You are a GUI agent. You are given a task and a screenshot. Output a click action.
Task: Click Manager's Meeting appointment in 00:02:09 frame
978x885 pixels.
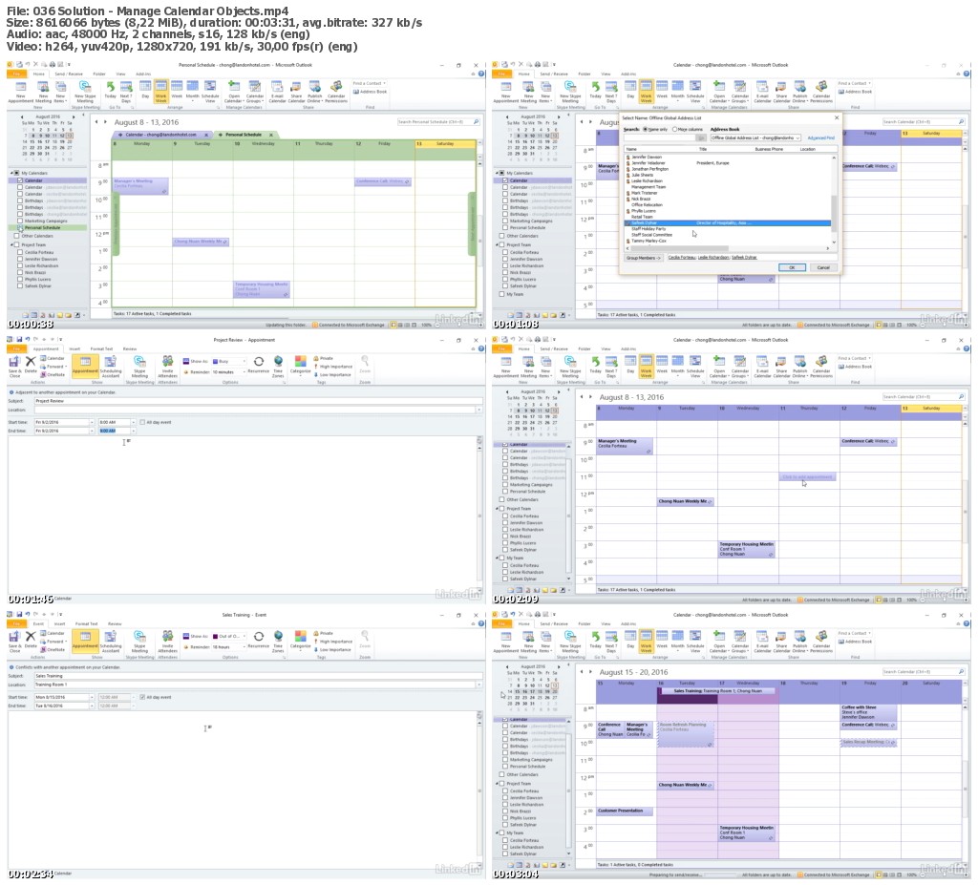pyautogui.click(x=625, y=445)
